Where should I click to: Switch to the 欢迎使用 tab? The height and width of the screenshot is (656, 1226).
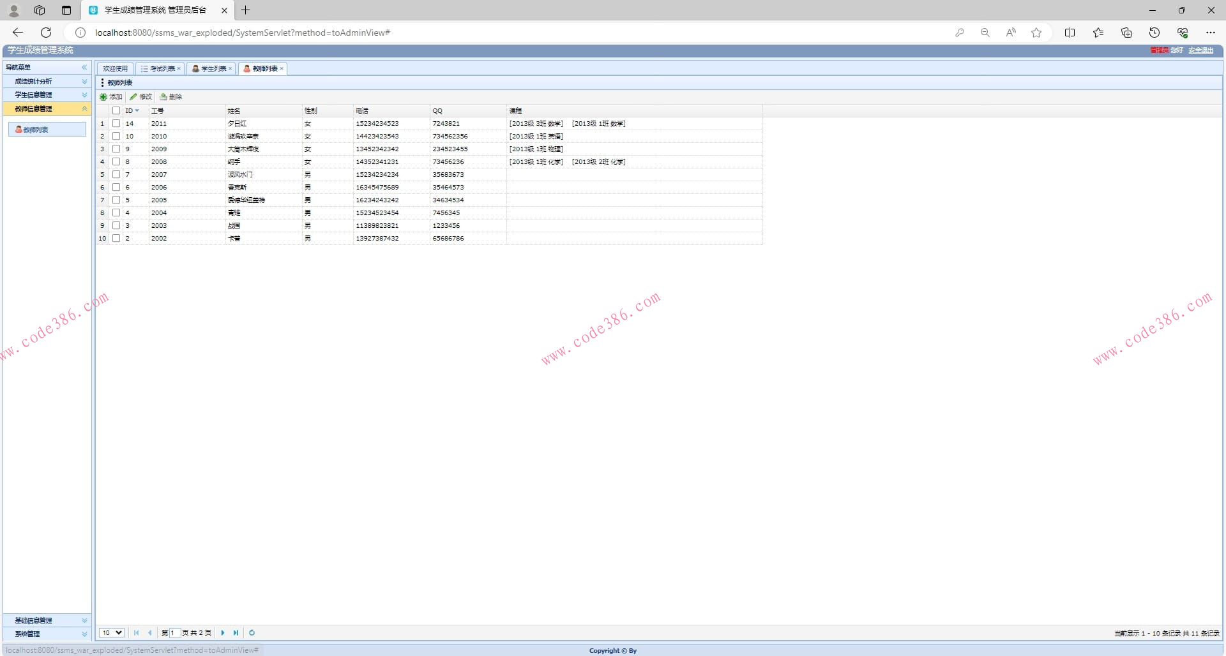[115, 69]
